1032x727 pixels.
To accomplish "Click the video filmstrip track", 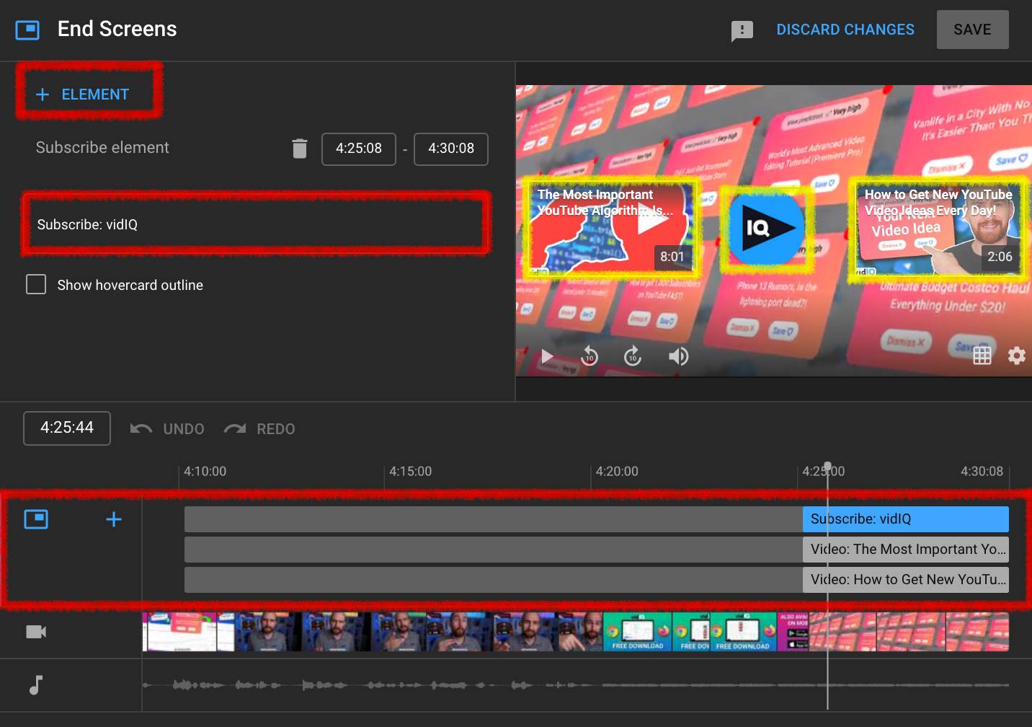I will pyautogui.click(x=576, y=632).
